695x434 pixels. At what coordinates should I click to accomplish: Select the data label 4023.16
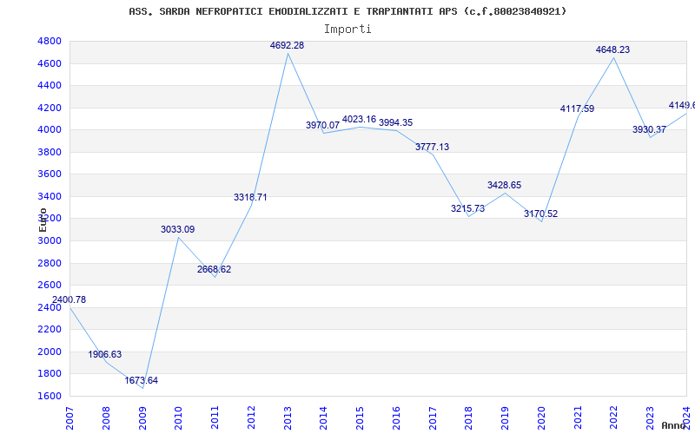point(359,120)
